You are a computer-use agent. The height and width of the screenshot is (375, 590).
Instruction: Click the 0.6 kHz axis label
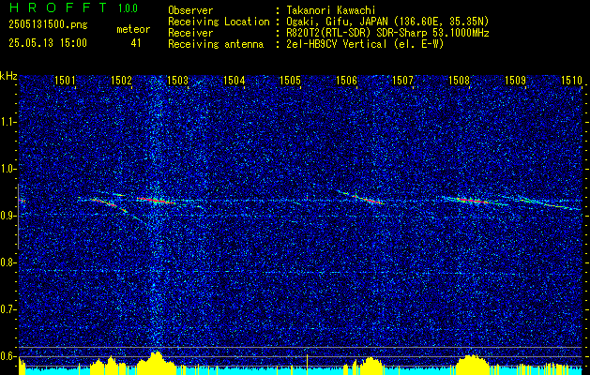pyautogui.click(x=8, y=356)
